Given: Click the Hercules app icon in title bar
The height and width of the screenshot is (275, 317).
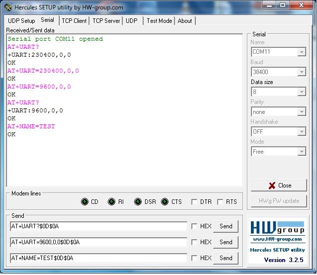Looking at the screenshot, I should pos(7,7).
